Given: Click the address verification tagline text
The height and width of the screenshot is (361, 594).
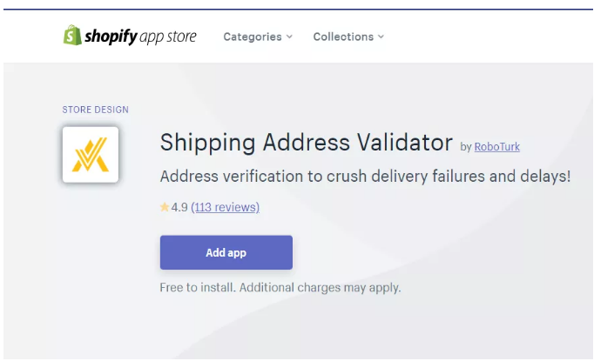Looking at the screenshot, I should (x=365, y=177).
